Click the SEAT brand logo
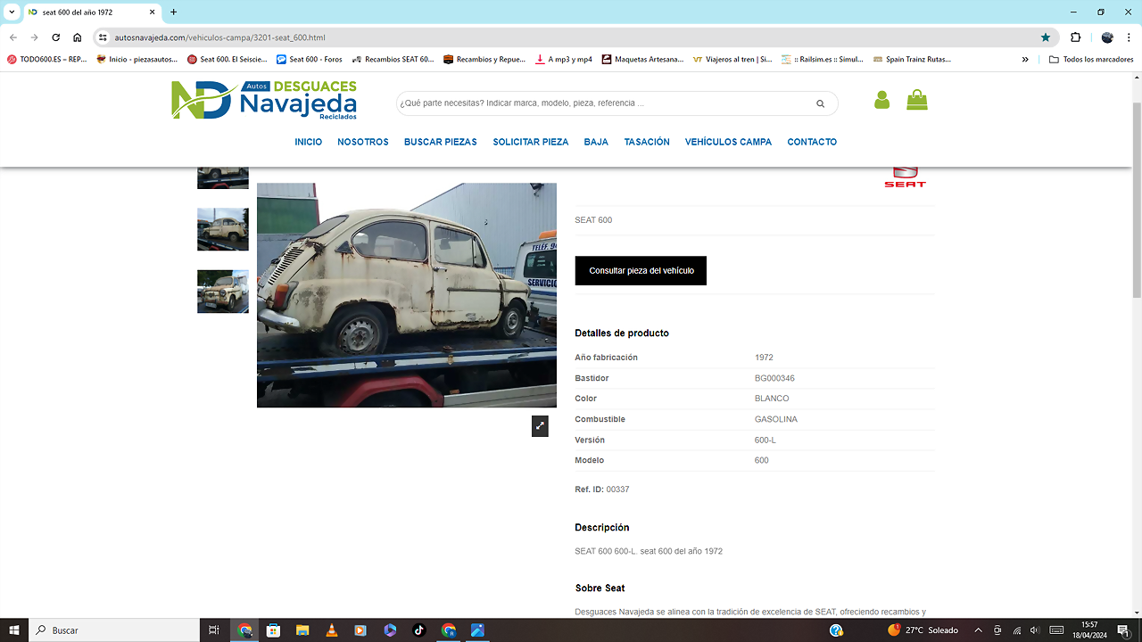The height and width of the screenshot is (642, 1142). pyautogui.click(x=905, y=177)
